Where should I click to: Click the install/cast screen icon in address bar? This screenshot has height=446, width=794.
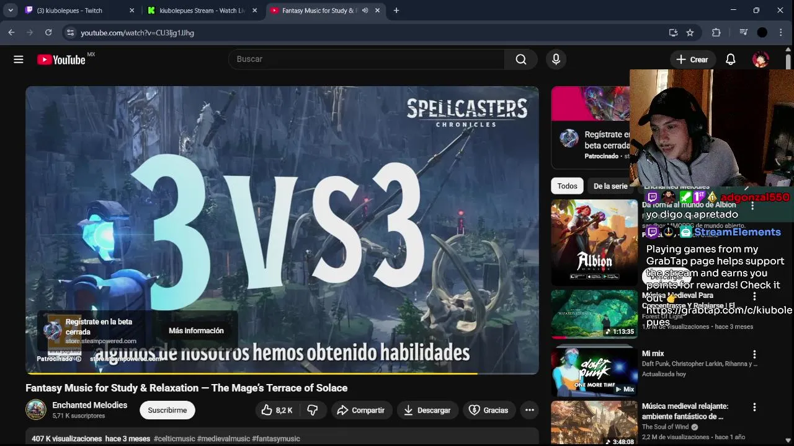tap(673, 33)
